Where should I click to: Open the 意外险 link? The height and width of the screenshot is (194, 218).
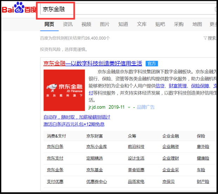click(203, 147)
